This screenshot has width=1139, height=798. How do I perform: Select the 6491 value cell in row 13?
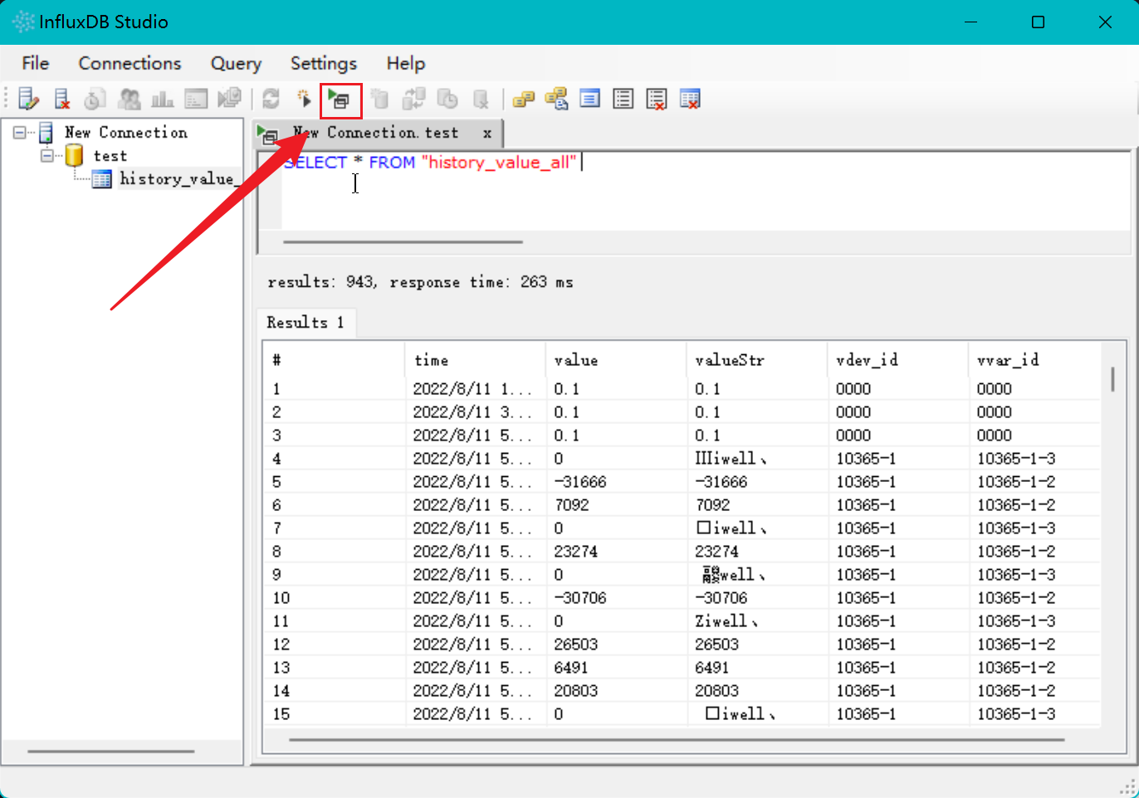pos(617,667)
